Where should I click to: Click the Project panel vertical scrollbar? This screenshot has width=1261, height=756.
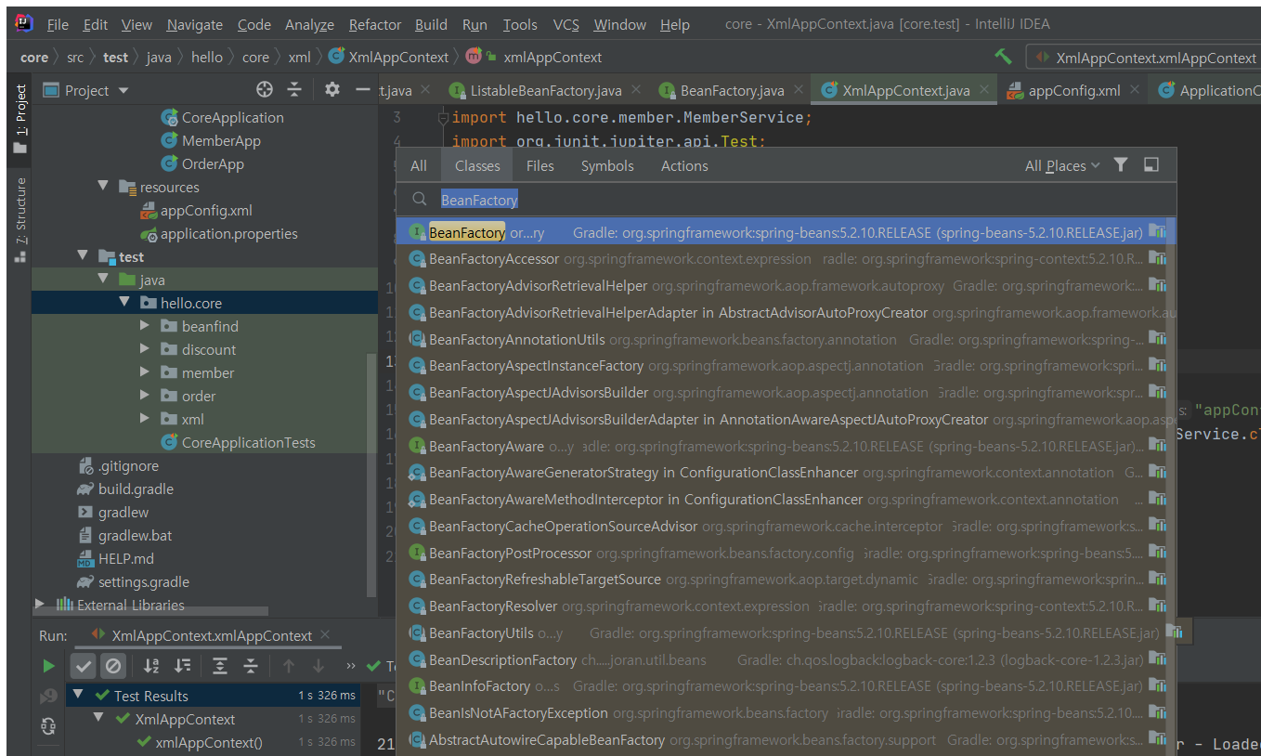(x=372, y=474)
